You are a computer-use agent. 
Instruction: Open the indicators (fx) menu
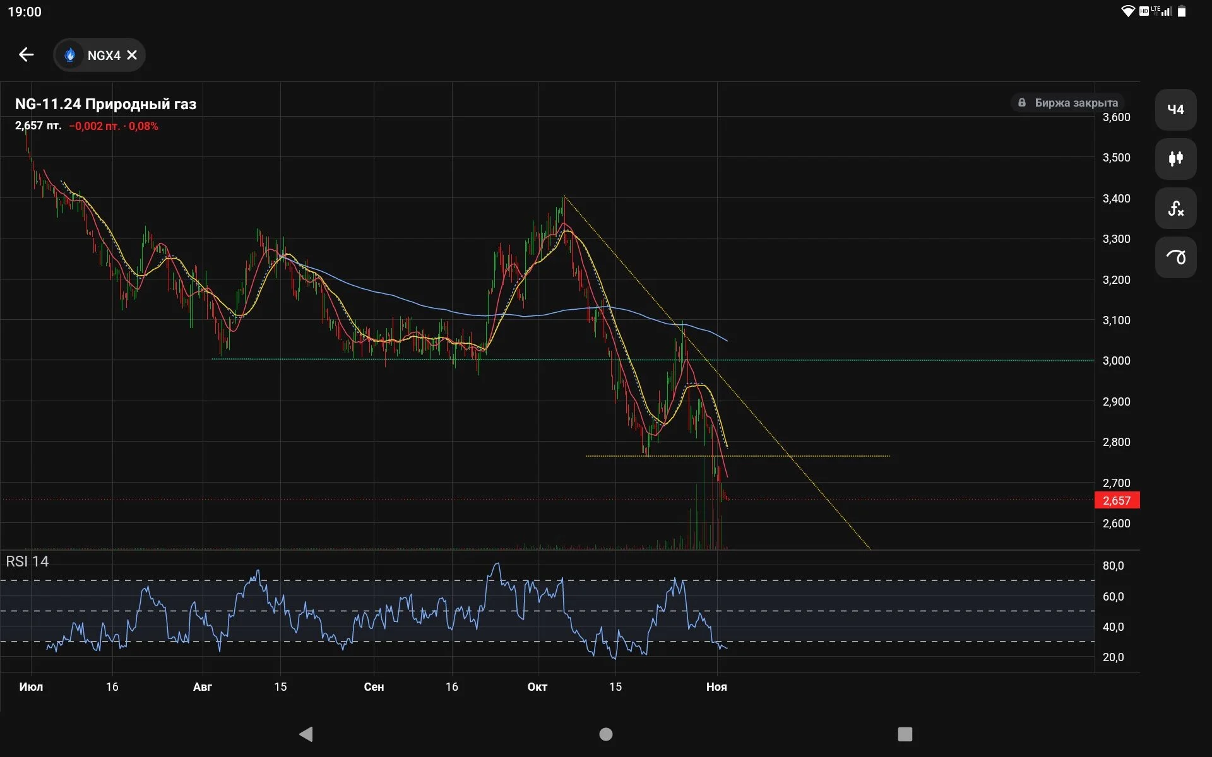[1175, 208]
